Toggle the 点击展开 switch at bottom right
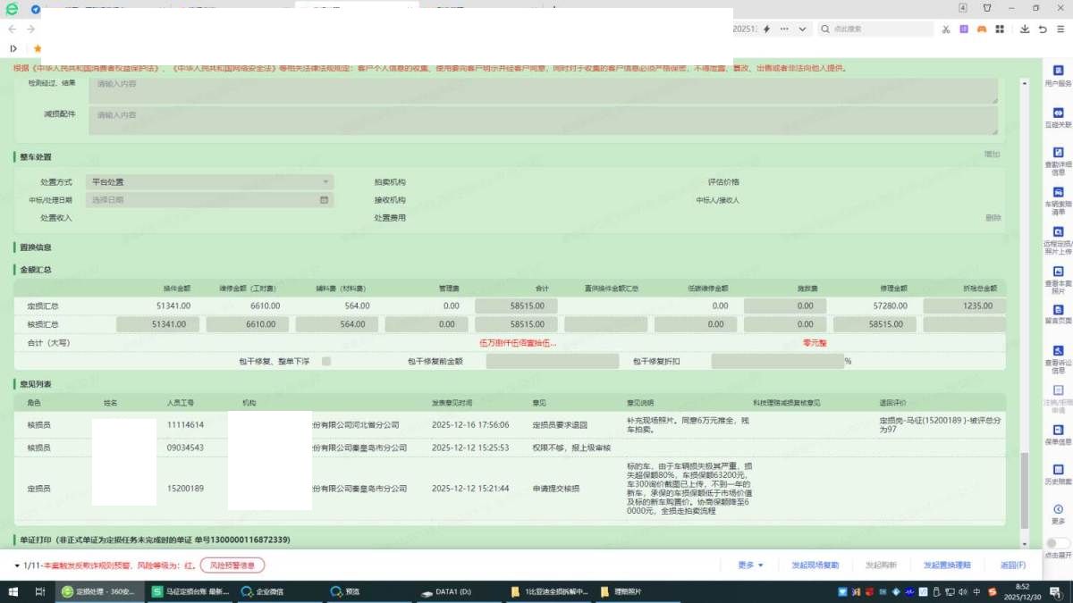The height and width of the screenshot is (603, 1073). pyautogui.click(x=1058, y=543)
